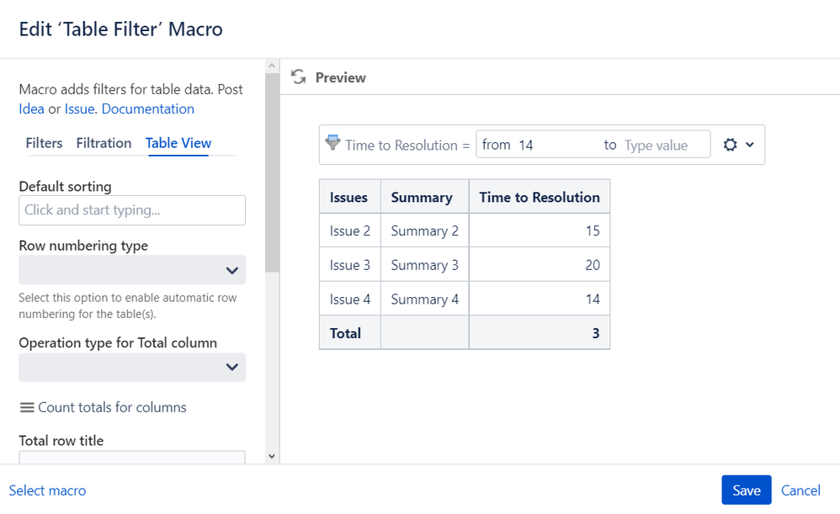Click the Cancel link
Image resolution: width=840 pixels, height=514 pixels.
click(x=800, y=490)
